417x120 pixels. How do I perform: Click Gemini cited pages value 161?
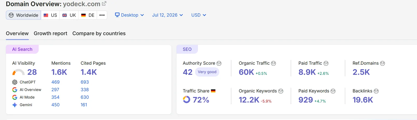click(x=84, y=105)
